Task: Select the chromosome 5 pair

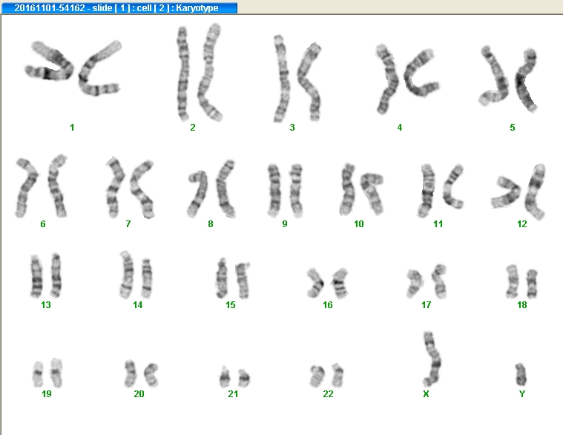Action: coord(508,79)
